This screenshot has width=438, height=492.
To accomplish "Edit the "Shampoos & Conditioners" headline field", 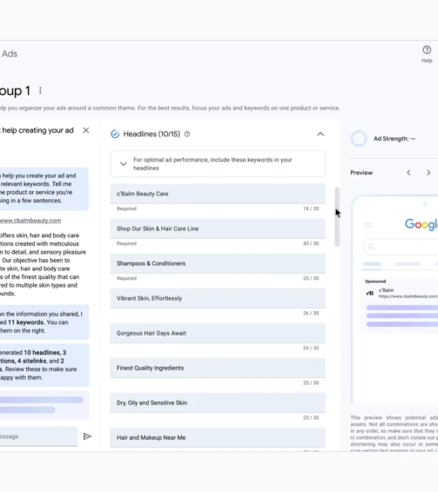I will click(218, 263).
